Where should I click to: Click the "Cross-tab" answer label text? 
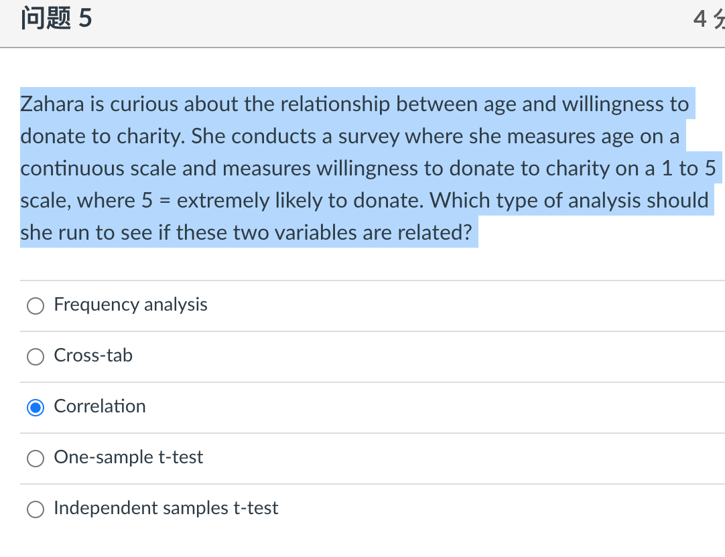(93, 355)
